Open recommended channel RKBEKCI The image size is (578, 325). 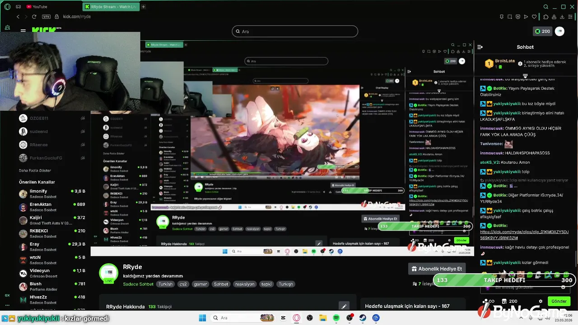(x=52, y=233)
